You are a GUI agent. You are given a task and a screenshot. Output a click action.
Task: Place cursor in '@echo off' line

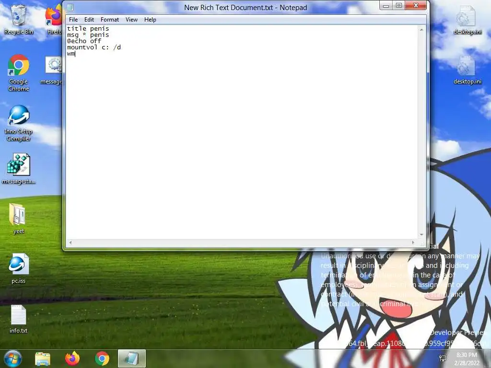click(84, 41)
